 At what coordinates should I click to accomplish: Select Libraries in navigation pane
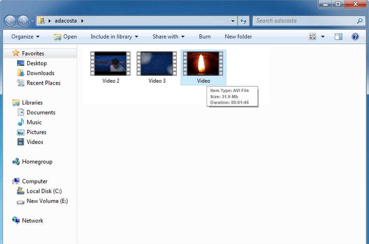32,103
